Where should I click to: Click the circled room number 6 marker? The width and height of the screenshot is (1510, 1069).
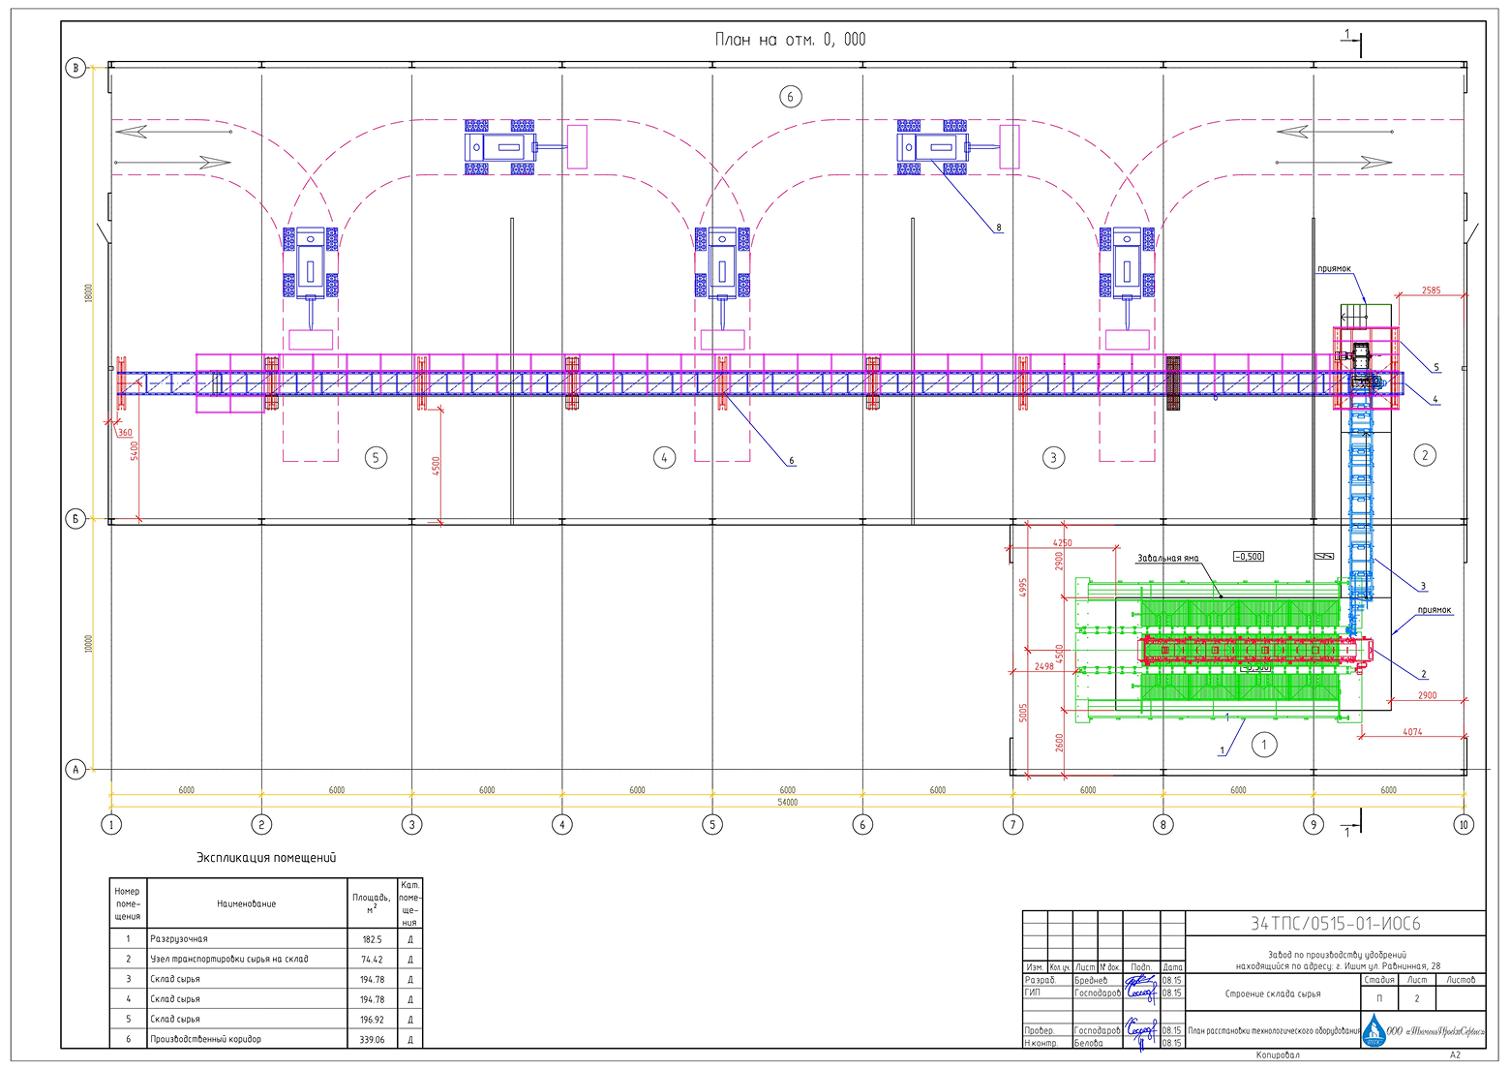click(790, 97)
